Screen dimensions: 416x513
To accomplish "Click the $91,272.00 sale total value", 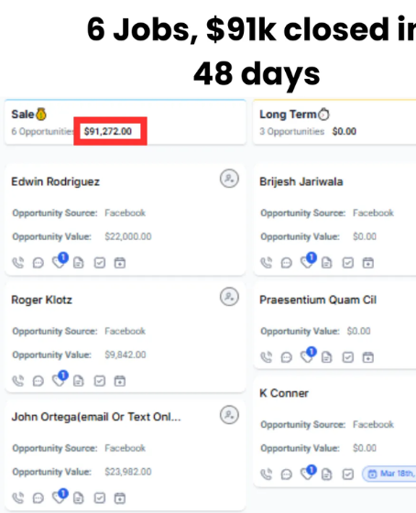I will 108,132.
